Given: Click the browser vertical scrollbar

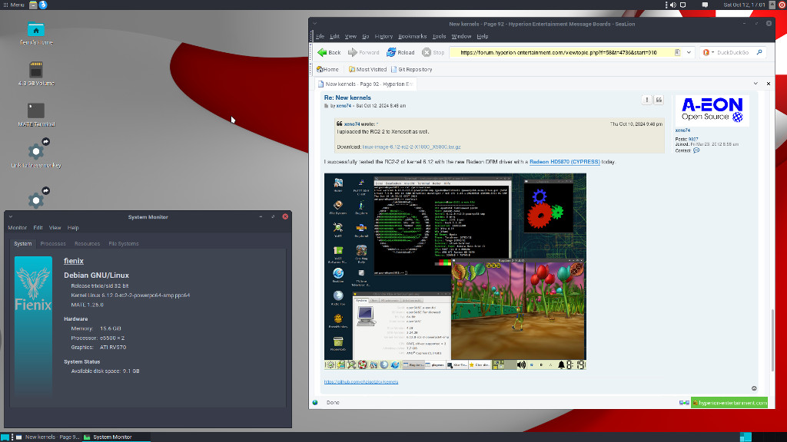Looking at the screenshot, I should point(772,341).
